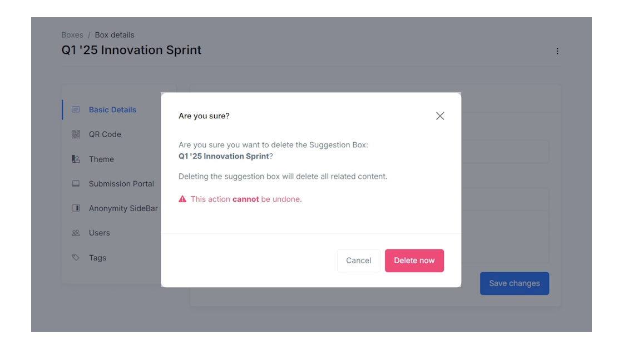623x350 pixels.
Task: Open the three-dot options menu
Action: tap(556, 51)
